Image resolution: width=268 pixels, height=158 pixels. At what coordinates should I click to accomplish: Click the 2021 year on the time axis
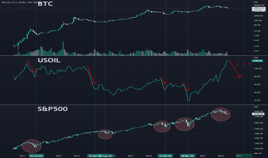202,156
